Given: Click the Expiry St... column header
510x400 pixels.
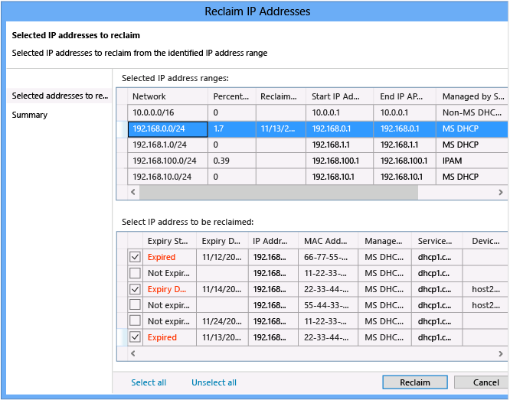Looking at the screenshot, I should [168, 241].
